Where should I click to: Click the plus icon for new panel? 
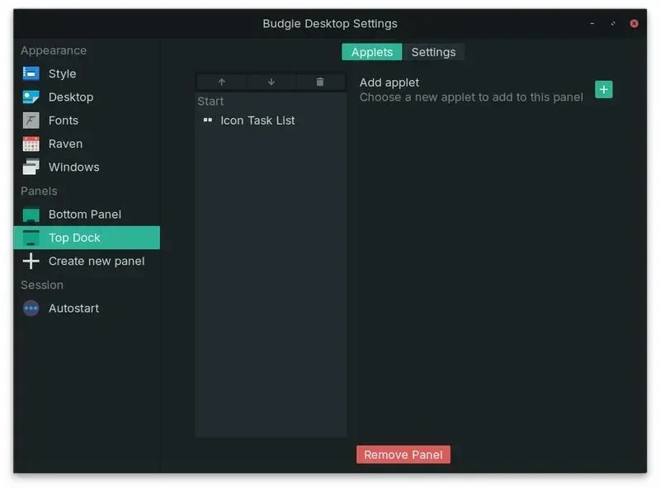pos(31,261)
